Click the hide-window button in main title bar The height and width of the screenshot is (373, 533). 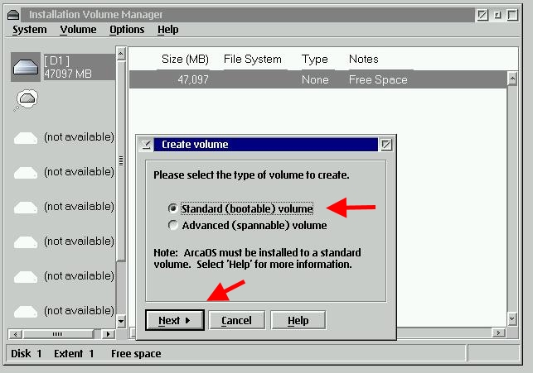click(482, 15)
